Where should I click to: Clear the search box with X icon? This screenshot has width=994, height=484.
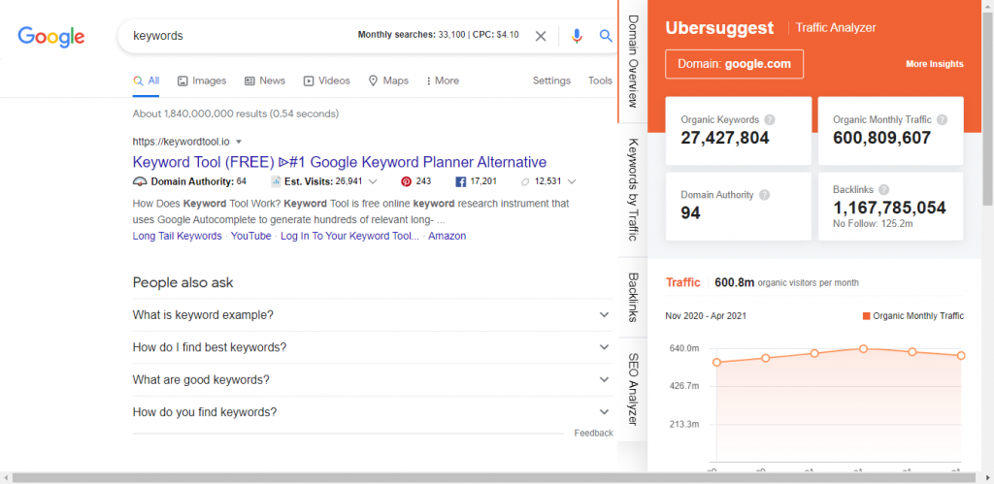coord(541,36)
